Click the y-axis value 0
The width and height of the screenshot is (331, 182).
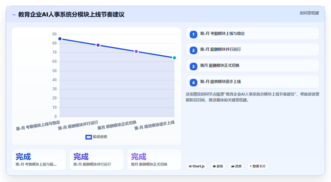click(55, 117)
